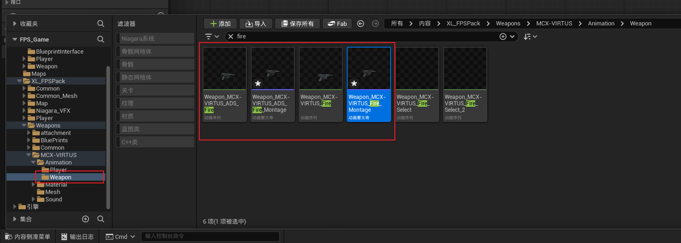The width and height of the screenshot is (681, 243).
Task: Toggle the 蓝图类 blueprint class filter
Action: (x=155, y=129)
